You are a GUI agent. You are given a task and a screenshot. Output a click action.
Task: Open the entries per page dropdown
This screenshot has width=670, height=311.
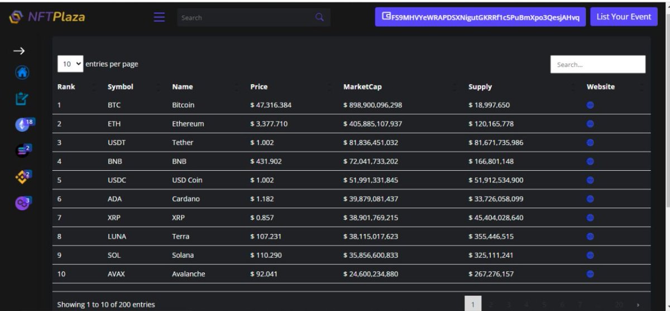[x=70, y=64]
